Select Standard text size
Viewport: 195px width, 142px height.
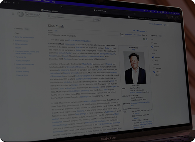[152, 47]
